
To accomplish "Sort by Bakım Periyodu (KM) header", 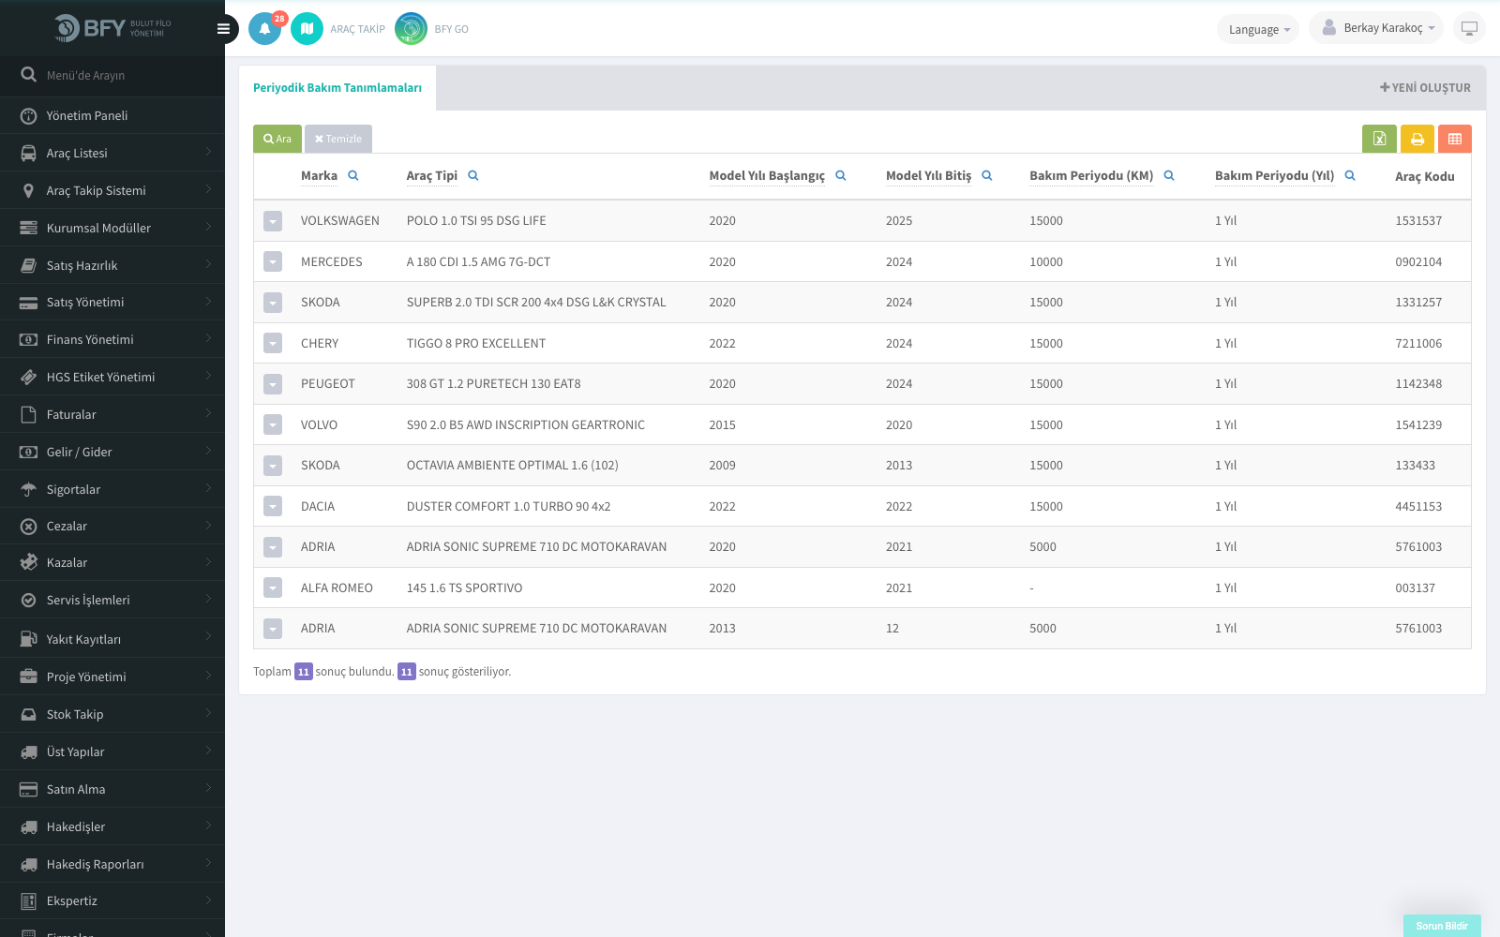I will (1091, 176).
